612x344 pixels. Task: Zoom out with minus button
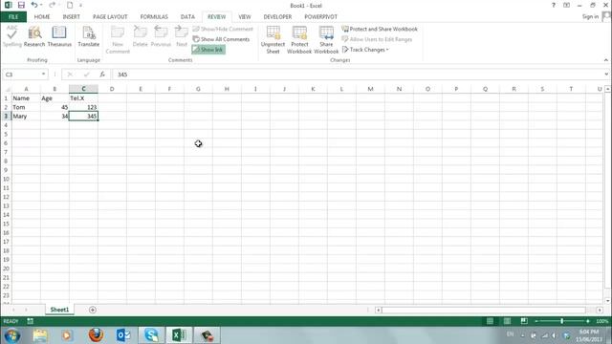click(536, 321)
